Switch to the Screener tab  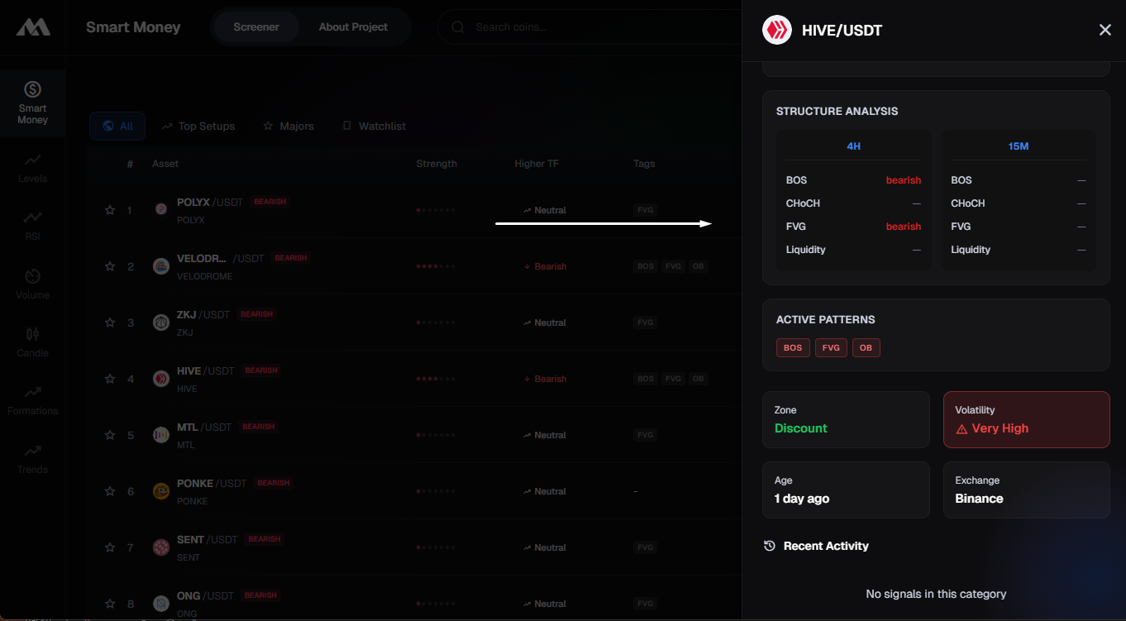255,27
